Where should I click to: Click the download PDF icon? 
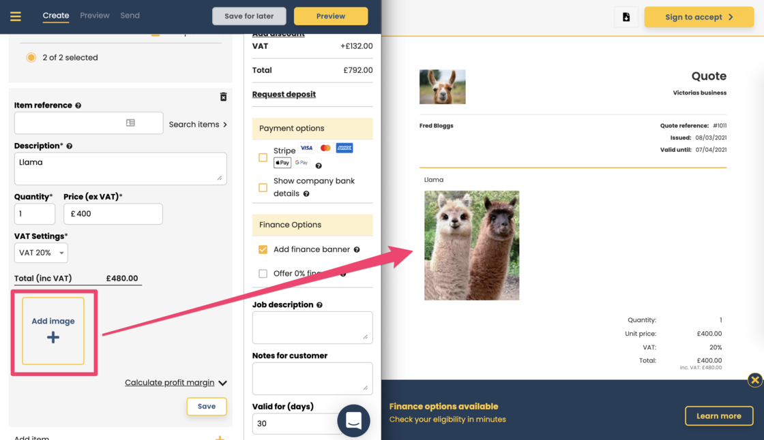pos(626,17)
